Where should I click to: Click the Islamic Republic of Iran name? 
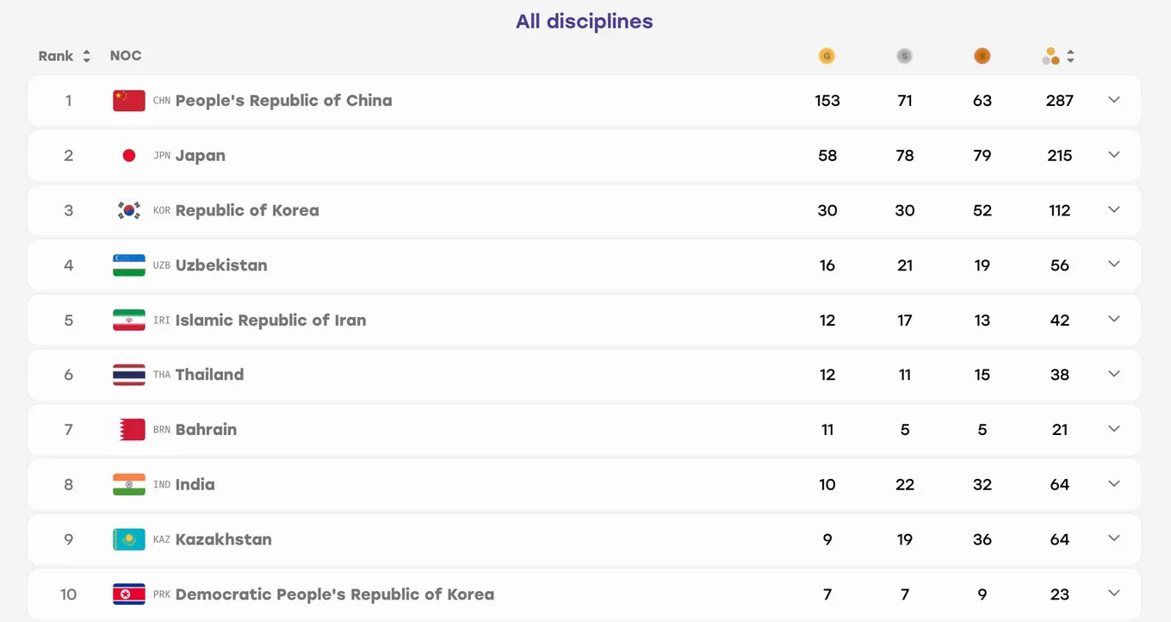tap(270, 320)
